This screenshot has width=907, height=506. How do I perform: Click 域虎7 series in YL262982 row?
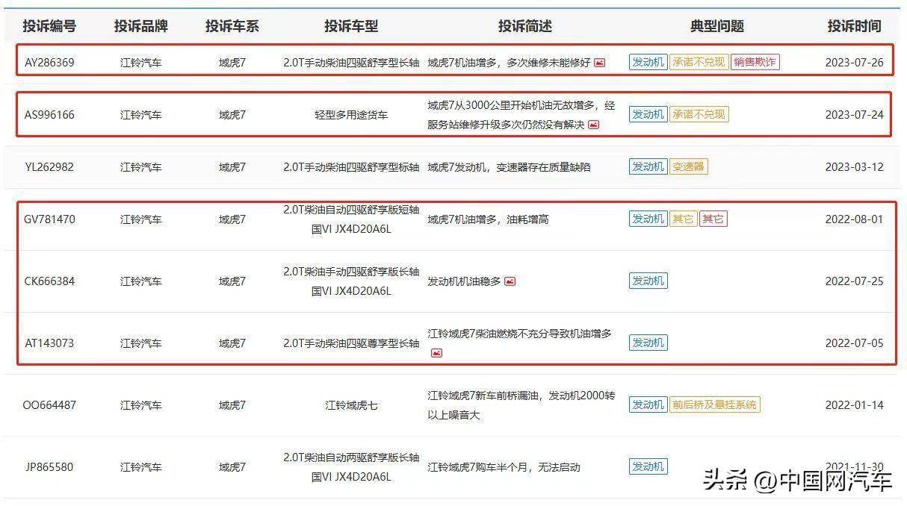tap(232, 167)
